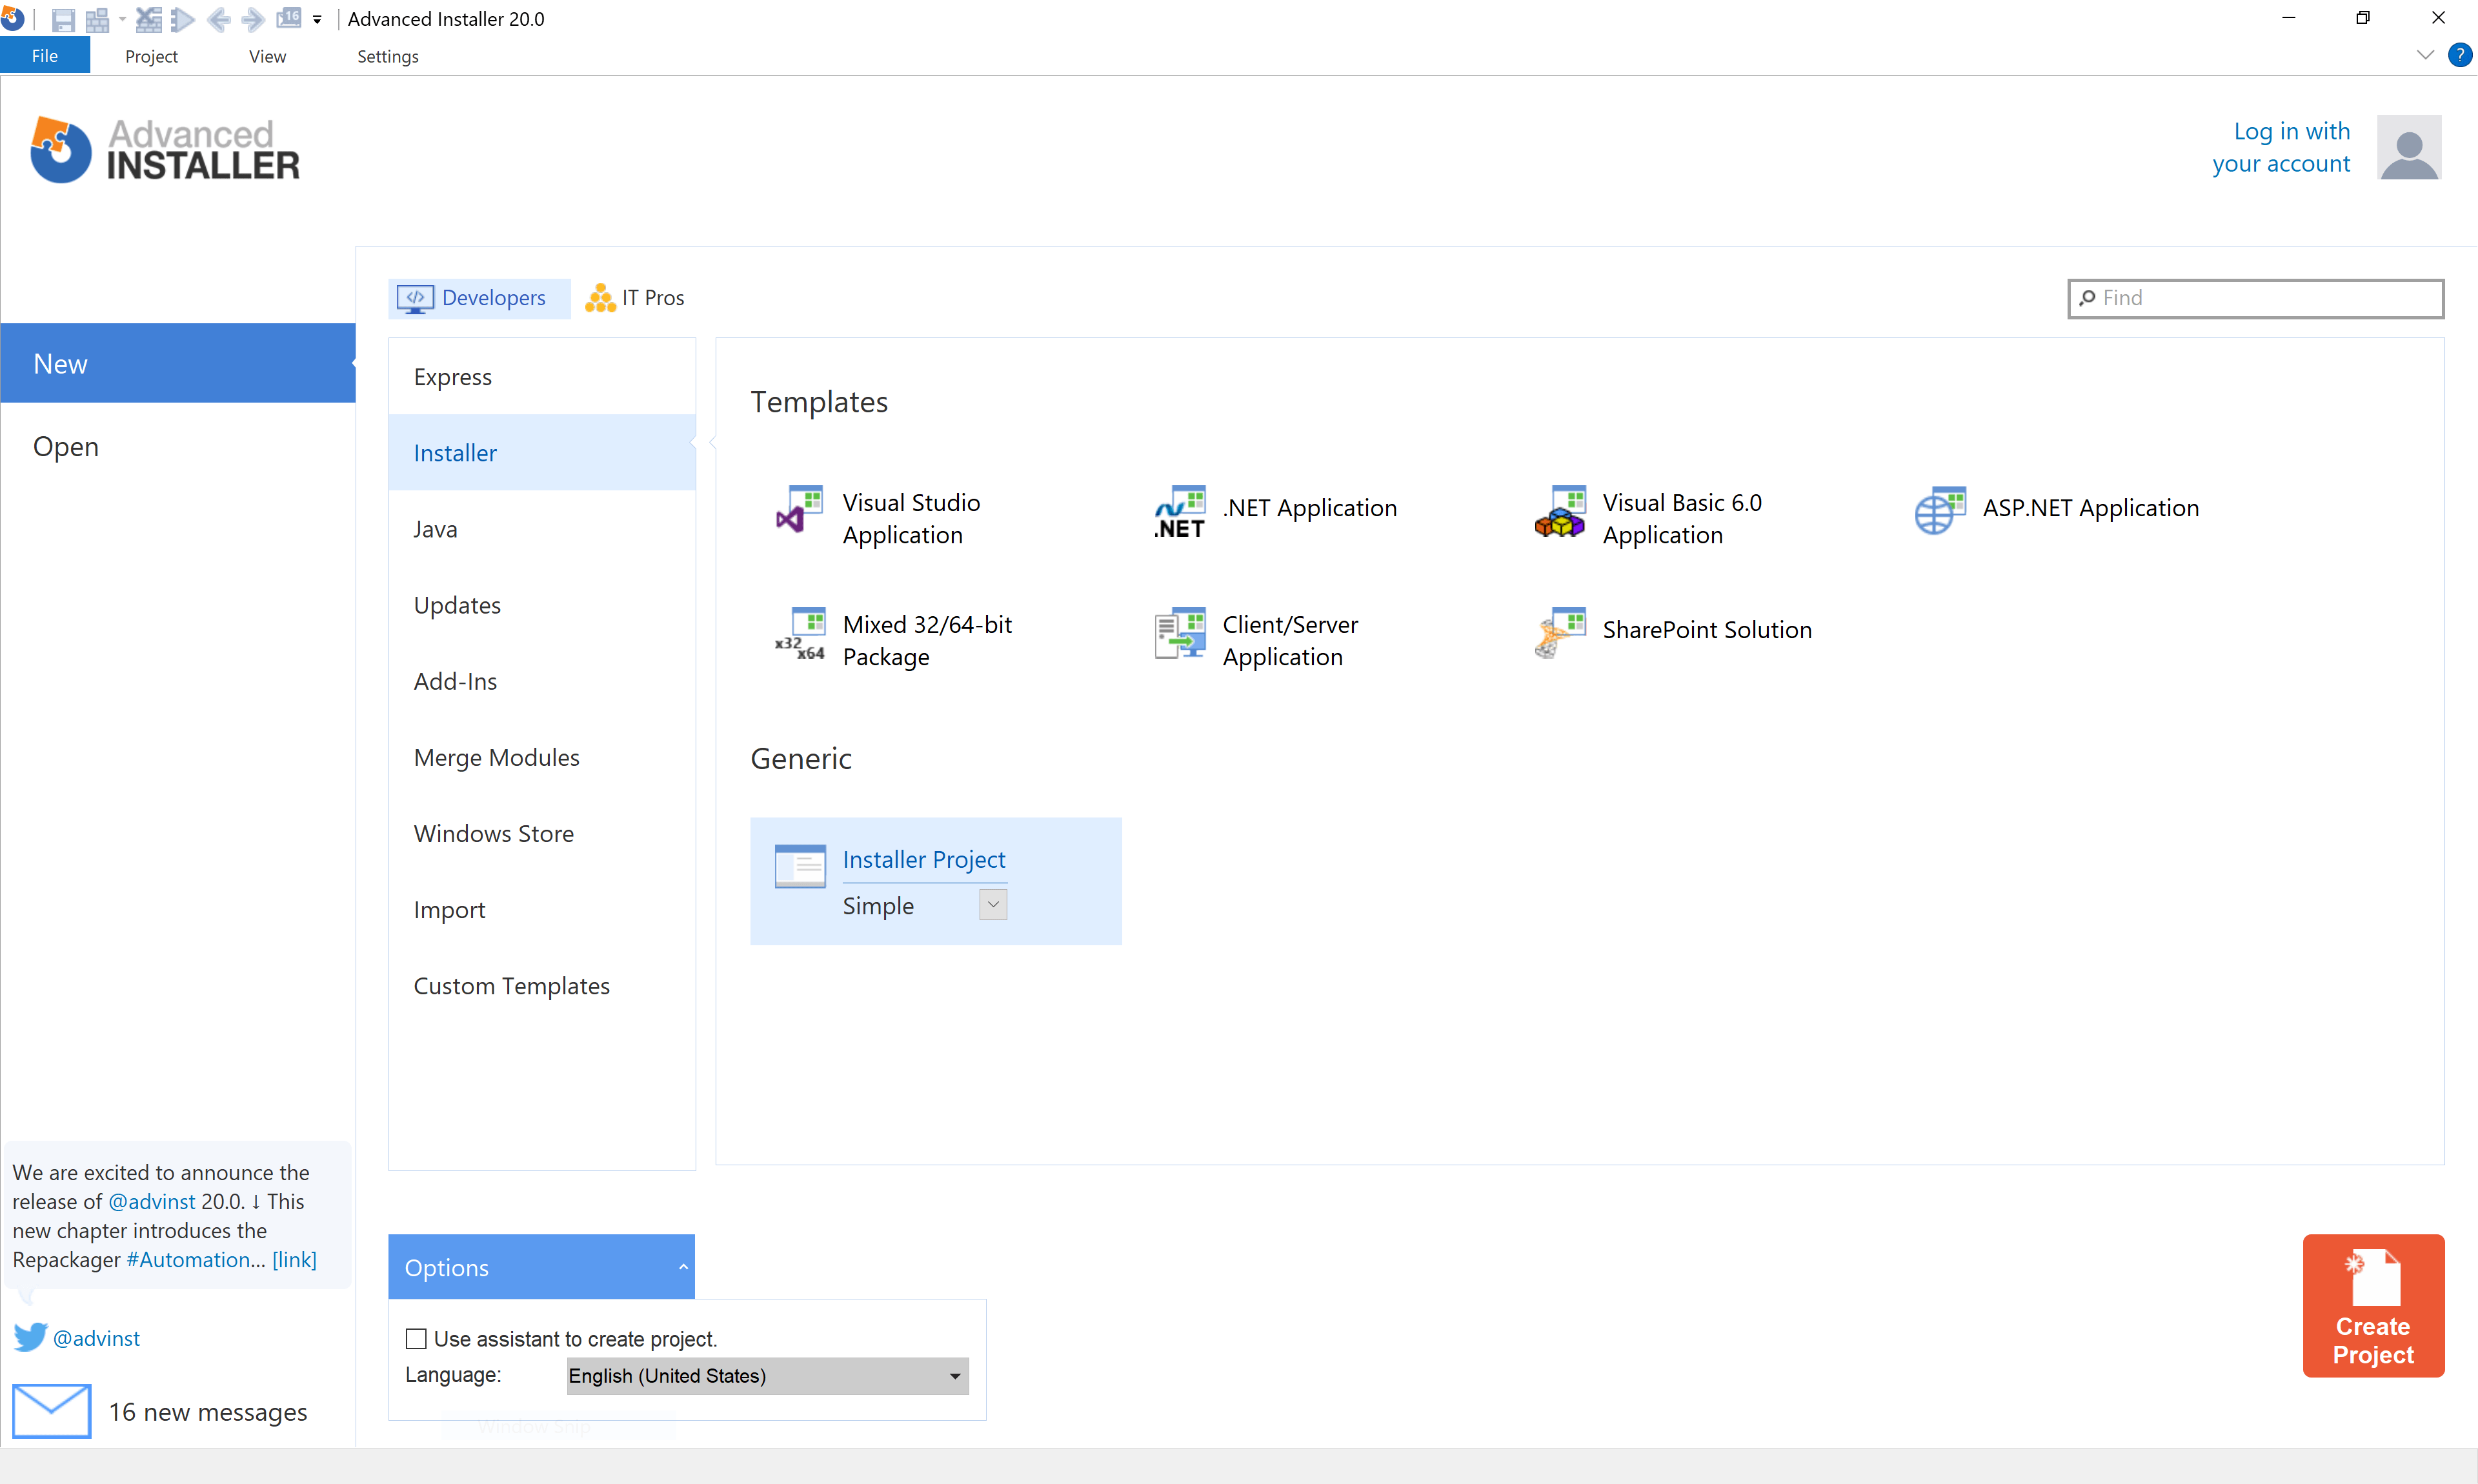
Task: Click the Installer Project icon
Action: pyautogui.click(x=800, y=866)
